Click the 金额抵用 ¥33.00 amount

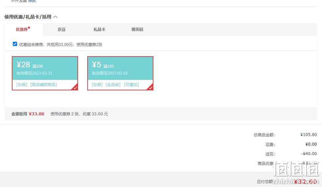[x=37, y=114]
